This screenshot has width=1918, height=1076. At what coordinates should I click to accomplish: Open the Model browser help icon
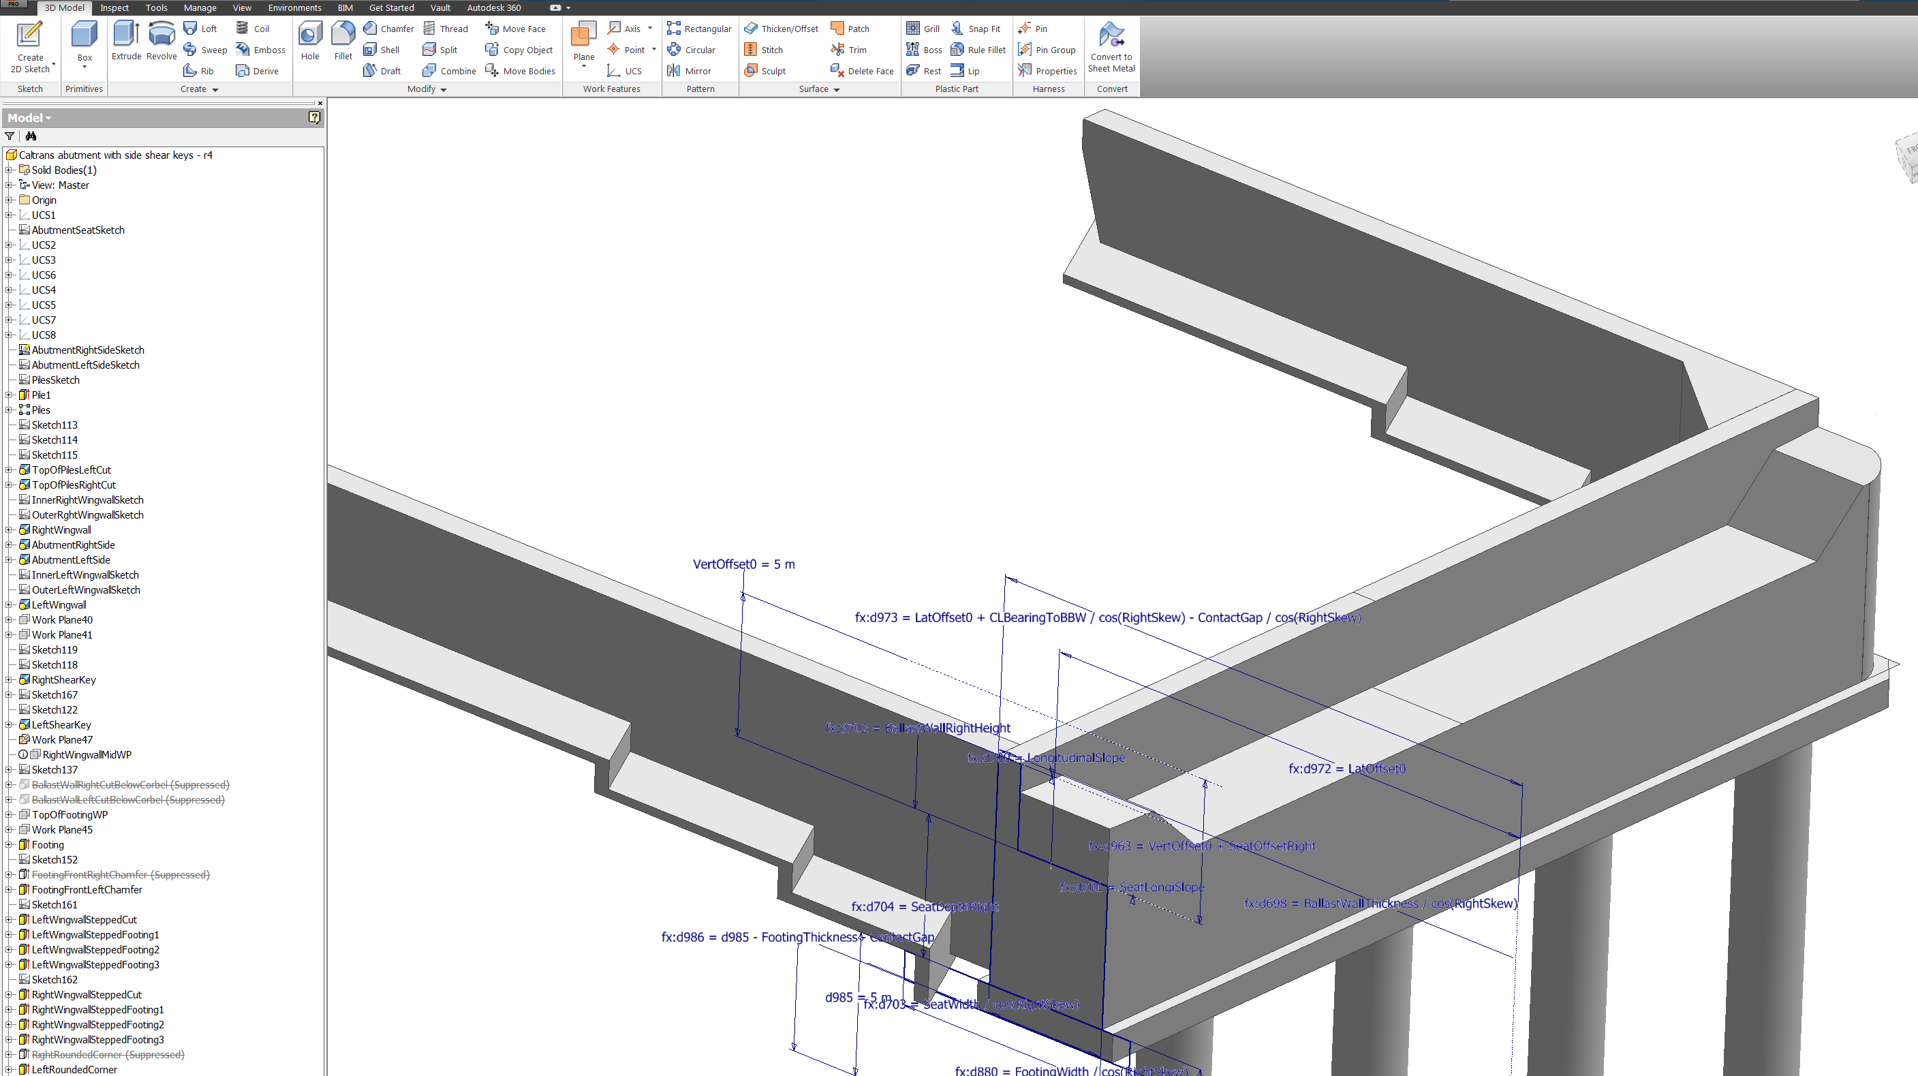point(314,117)
